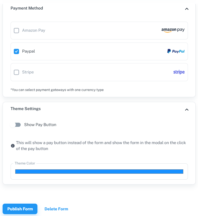Click the Delete Form link
Image resolution: width=198 pixels, height=216 pixels.
[56, 209]
